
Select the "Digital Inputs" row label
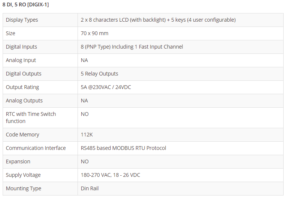[x=21, y=47]
